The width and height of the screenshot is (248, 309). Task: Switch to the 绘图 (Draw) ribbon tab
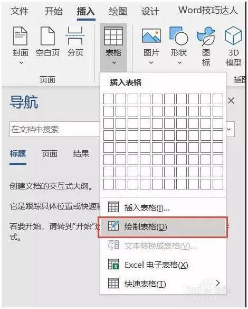pyautogui.click(x=118, y=11)
